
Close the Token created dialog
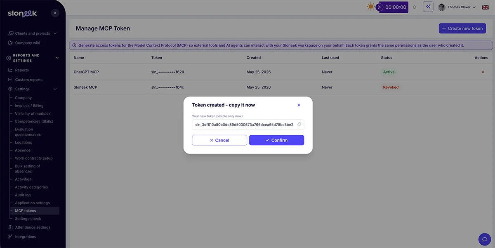[299, 105]
